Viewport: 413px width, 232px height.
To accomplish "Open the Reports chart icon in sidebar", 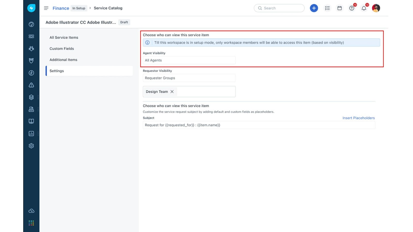I will 31,134.
